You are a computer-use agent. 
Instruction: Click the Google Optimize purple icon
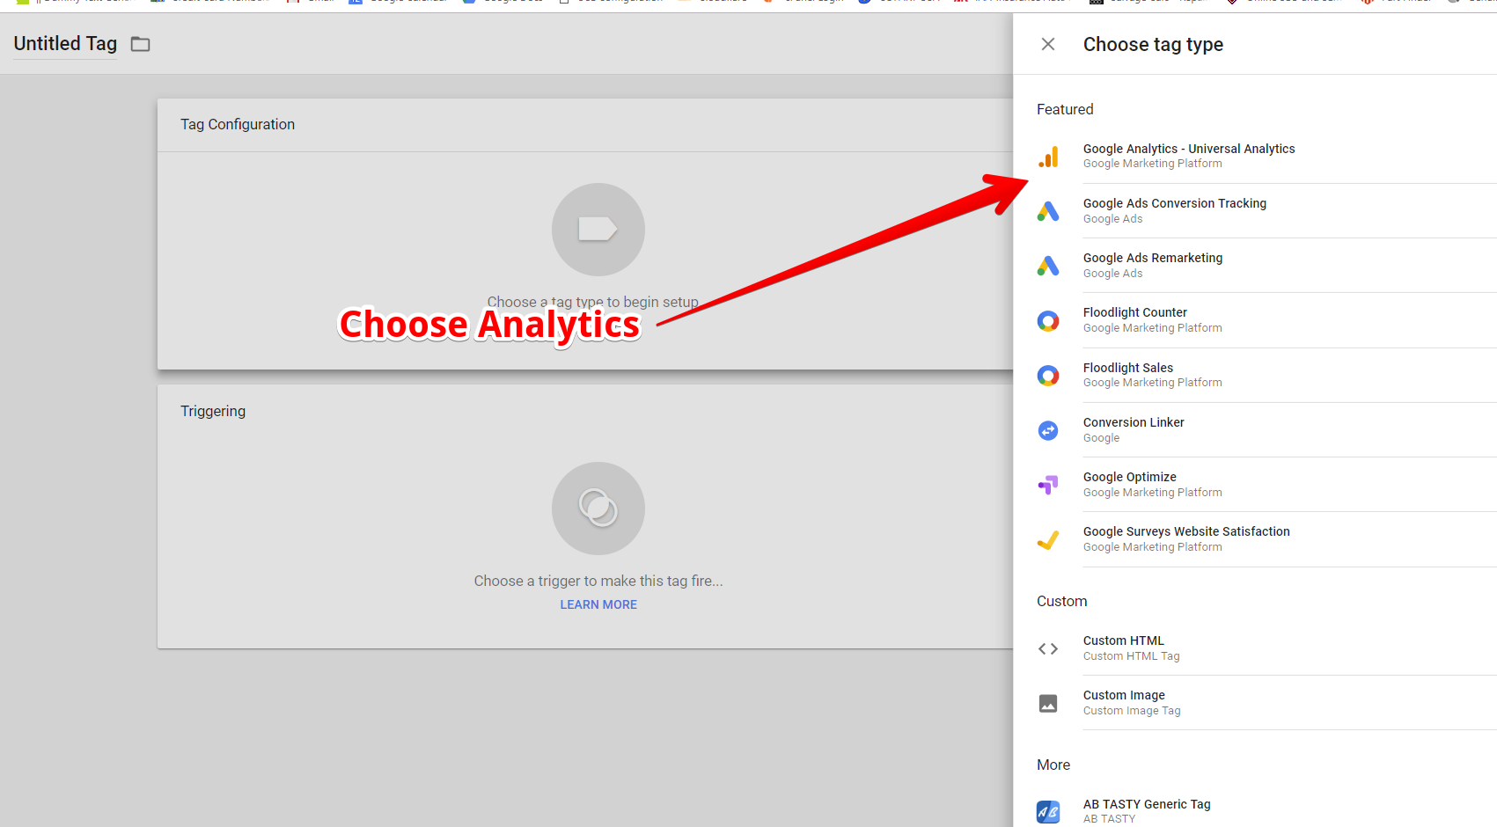click(1048, 485)
